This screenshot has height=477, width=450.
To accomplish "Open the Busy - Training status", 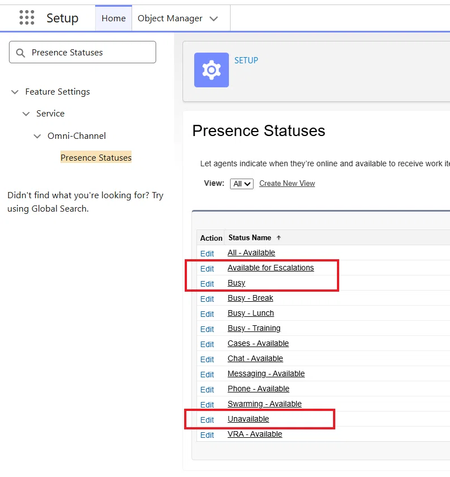I will pyautogui.click(x=254, y=329).
